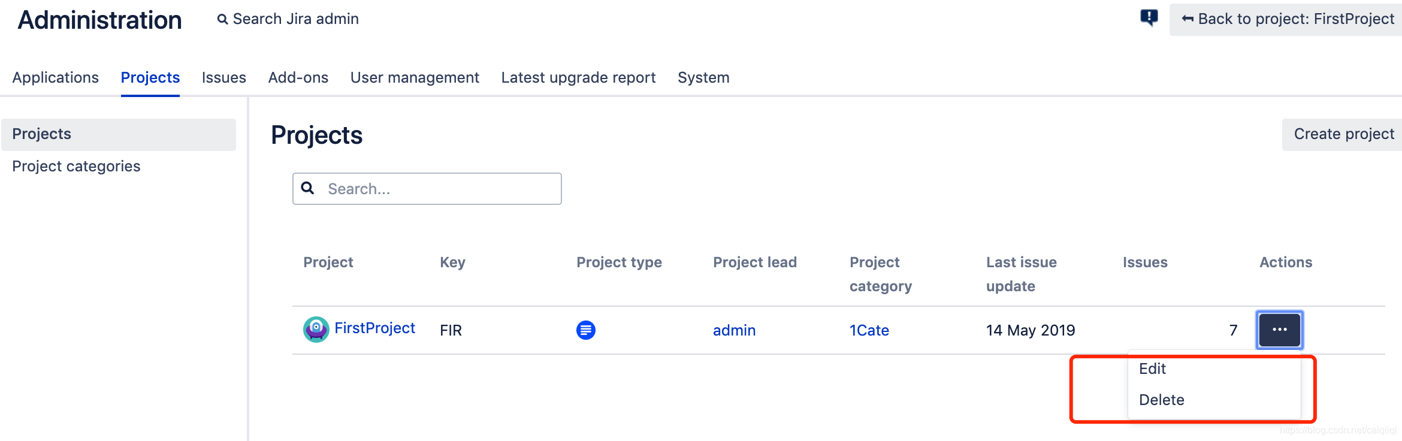Click the 14 May 2019 date cell
Image resolution: width=1402 pixels, height=441 pixels.
point(1031,330)
